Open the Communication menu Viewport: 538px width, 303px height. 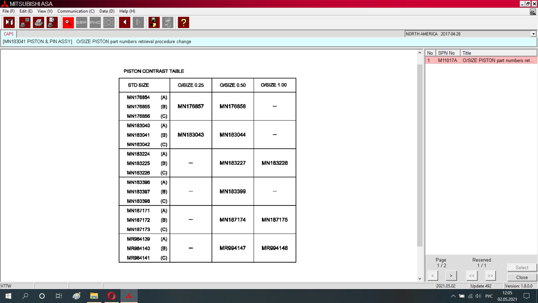[76, 11]
